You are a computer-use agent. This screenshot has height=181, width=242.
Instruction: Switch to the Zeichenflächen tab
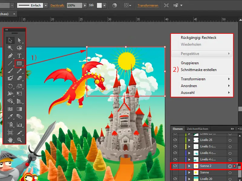point(198,129)
